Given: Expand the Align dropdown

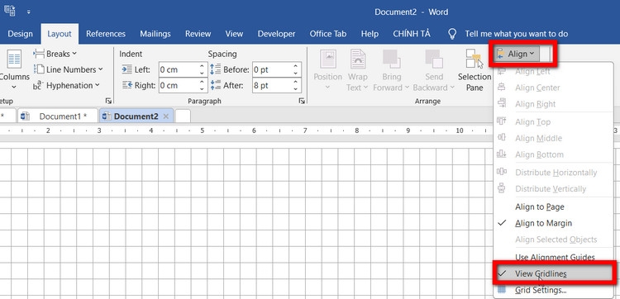Looking at the screenshot, I should [x=517, y=54].
